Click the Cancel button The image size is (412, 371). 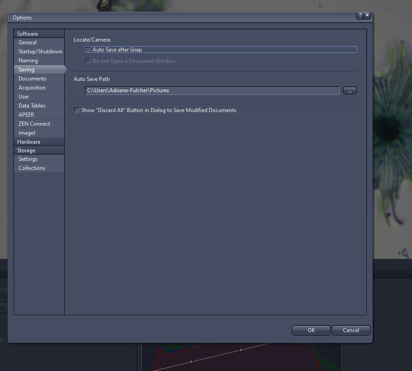351,330
